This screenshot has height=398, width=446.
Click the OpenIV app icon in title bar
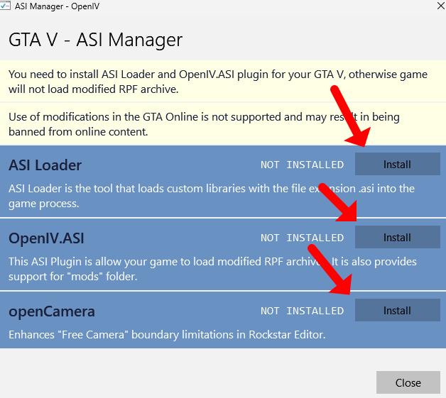[6, 6]
